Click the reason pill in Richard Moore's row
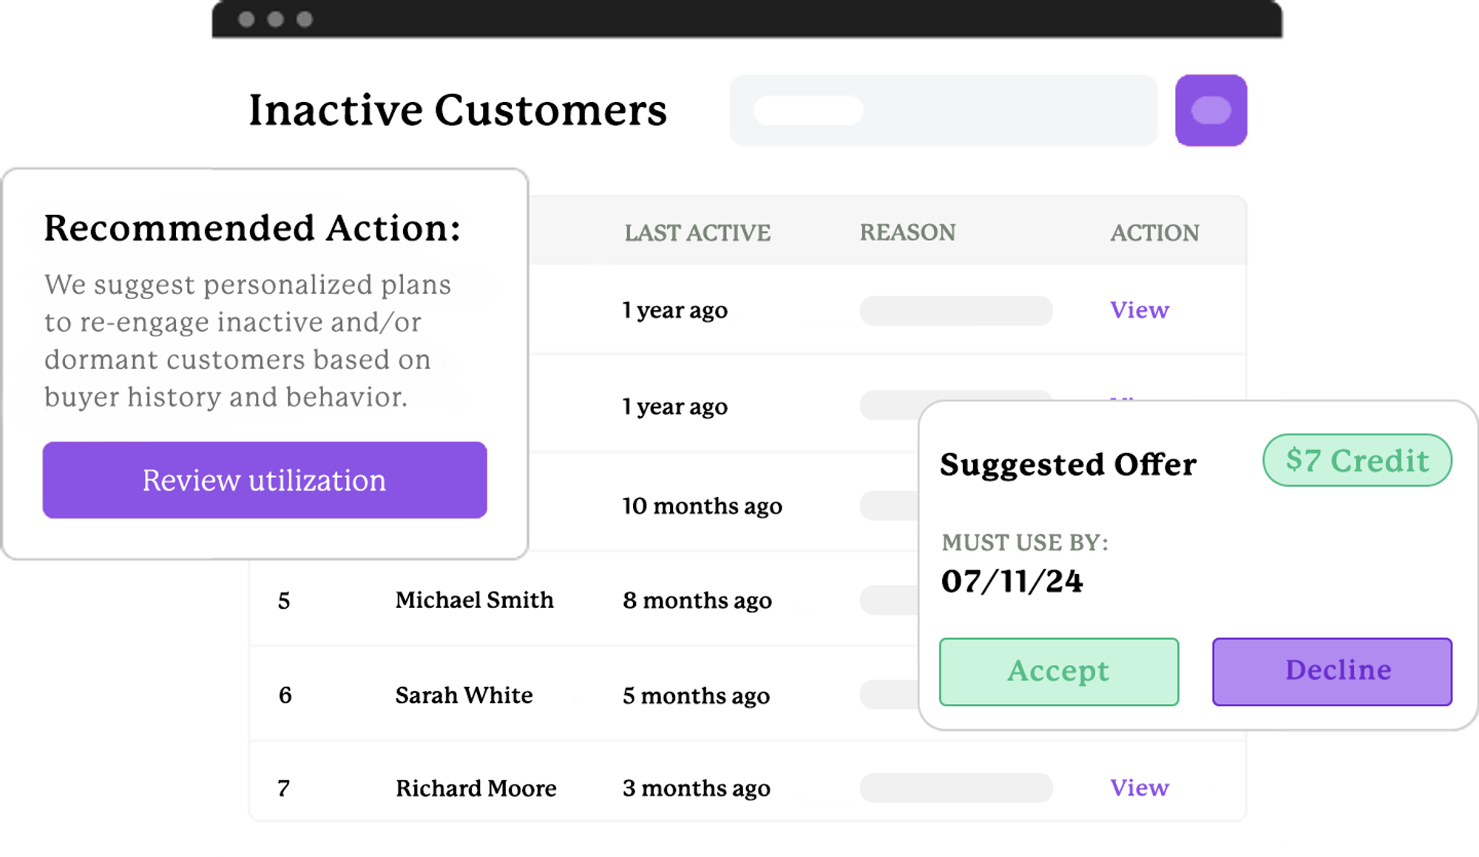 [x=955, y=788]
